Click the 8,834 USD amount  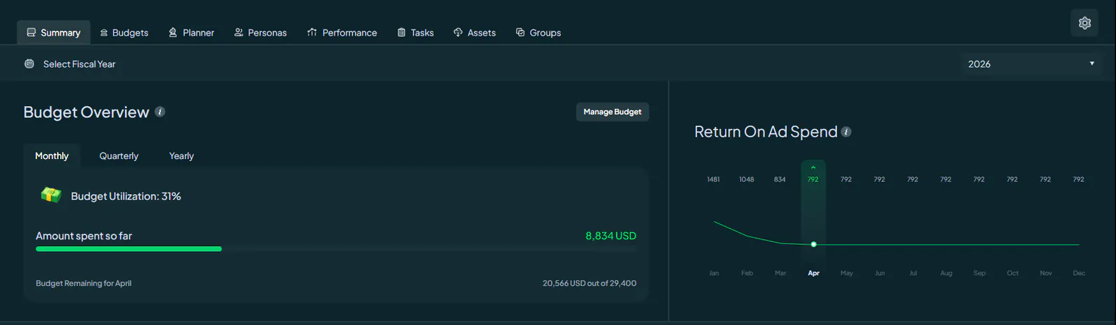(x=611, y=236)
